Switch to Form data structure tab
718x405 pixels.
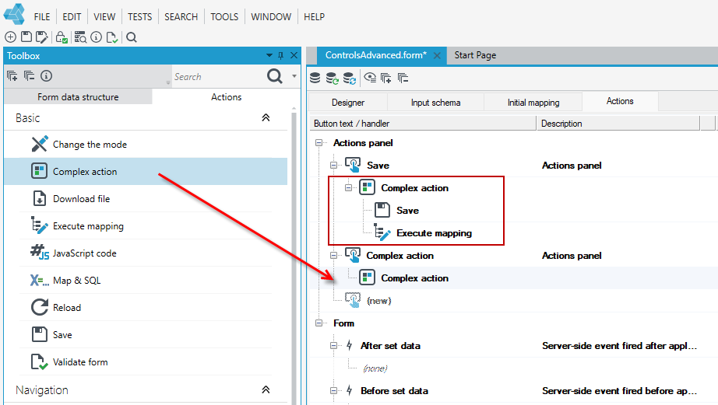pos(78,97)
